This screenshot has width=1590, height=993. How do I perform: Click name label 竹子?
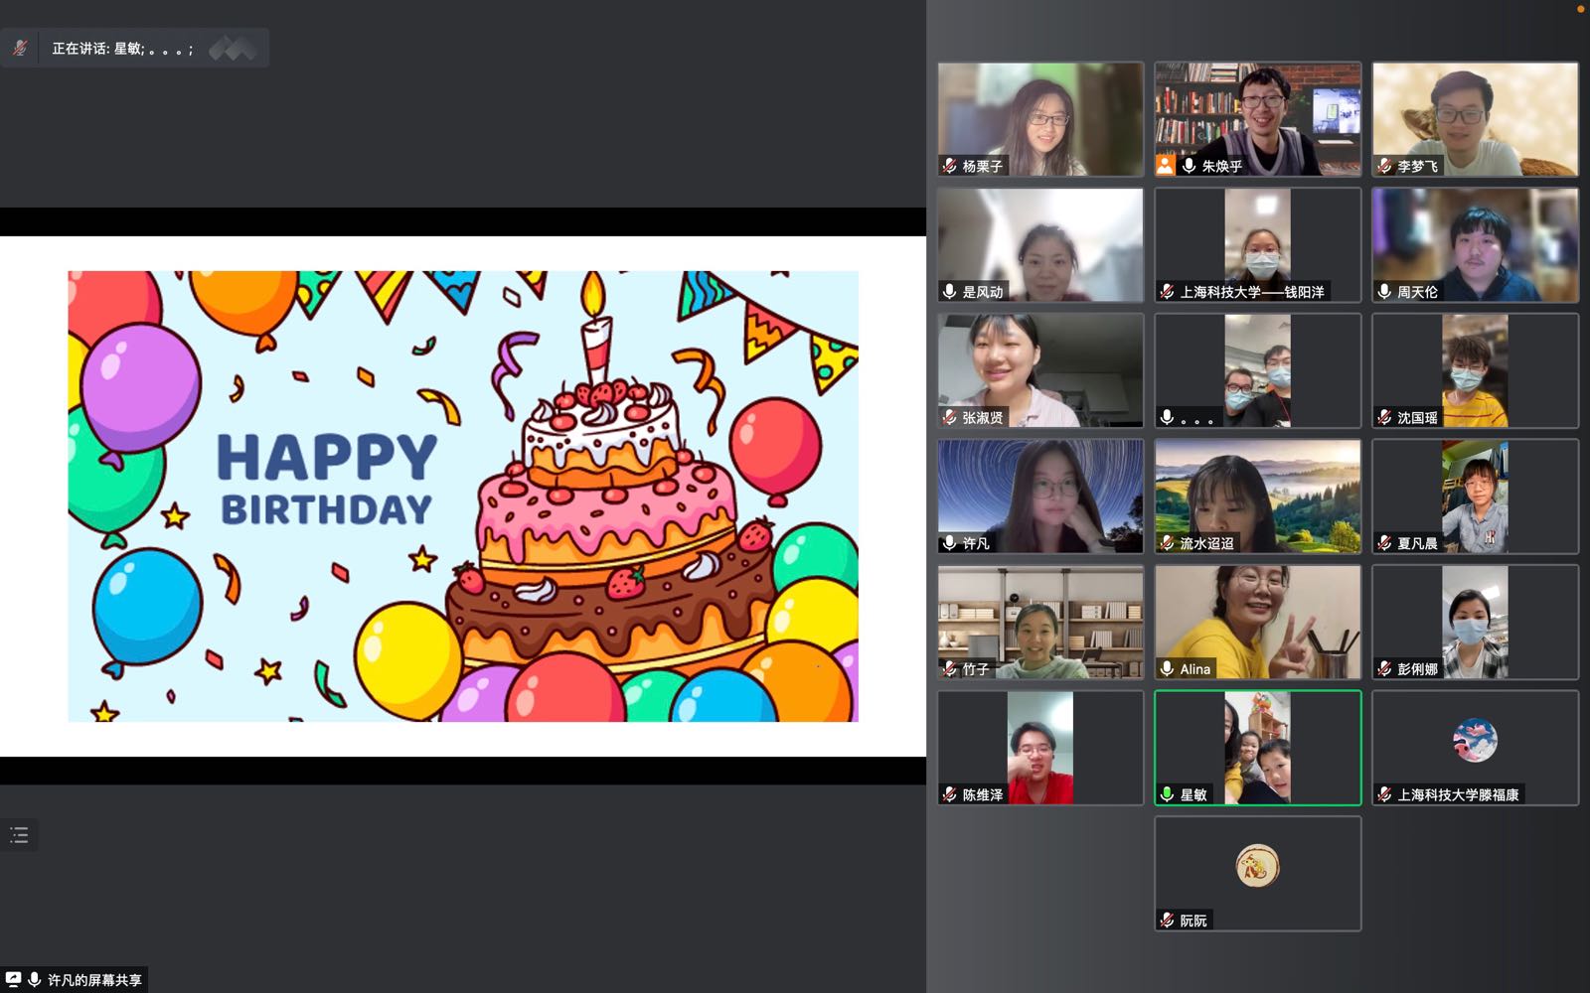click(976, 670)
